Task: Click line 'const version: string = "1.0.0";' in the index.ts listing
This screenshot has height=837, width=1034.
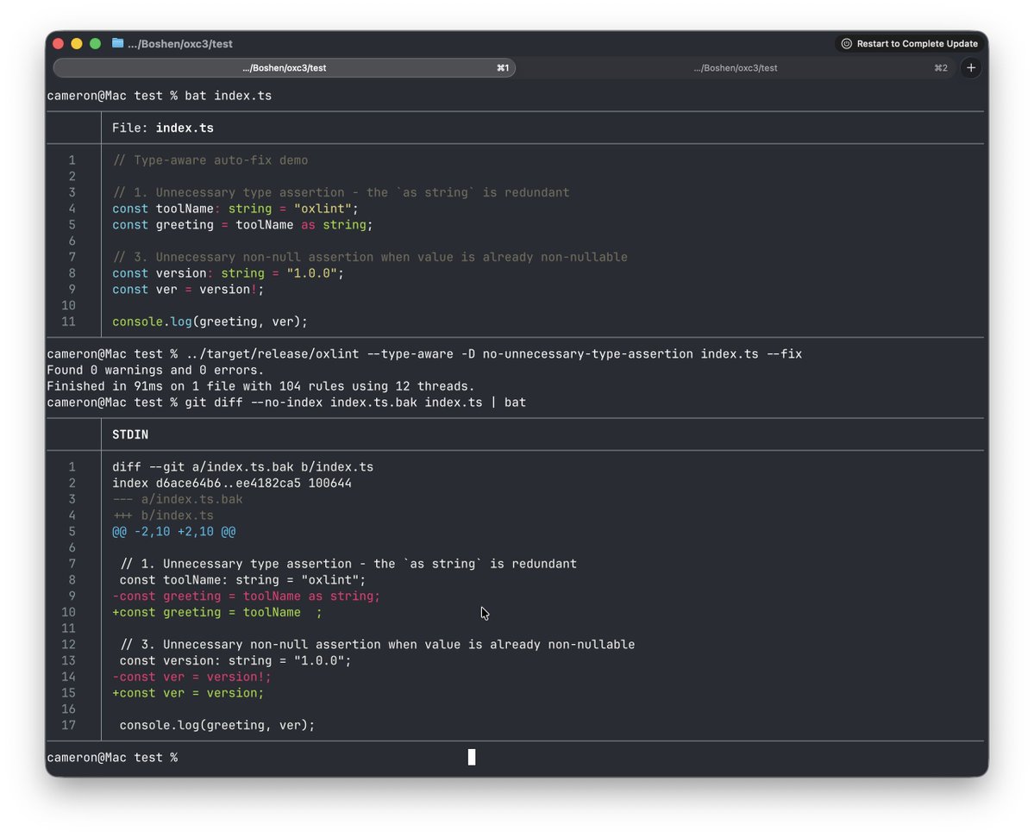Action: click(228, 273)
